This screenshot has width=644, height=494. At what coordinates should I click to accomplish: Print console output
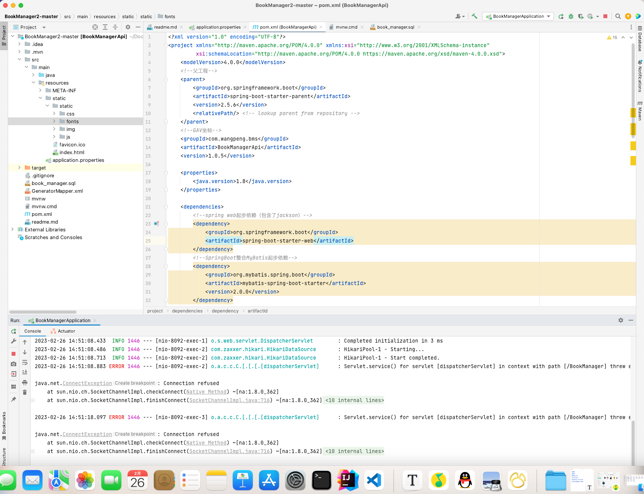coord(25,382)
